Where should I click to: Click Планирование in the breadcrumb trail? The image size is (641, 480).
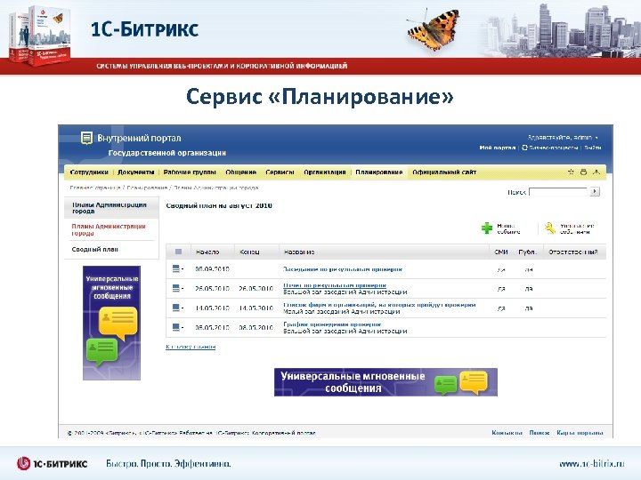pos(147,188)
